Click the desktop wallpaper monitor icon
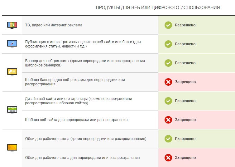Viewport: 235px width, 167px height. click(12, 148)
